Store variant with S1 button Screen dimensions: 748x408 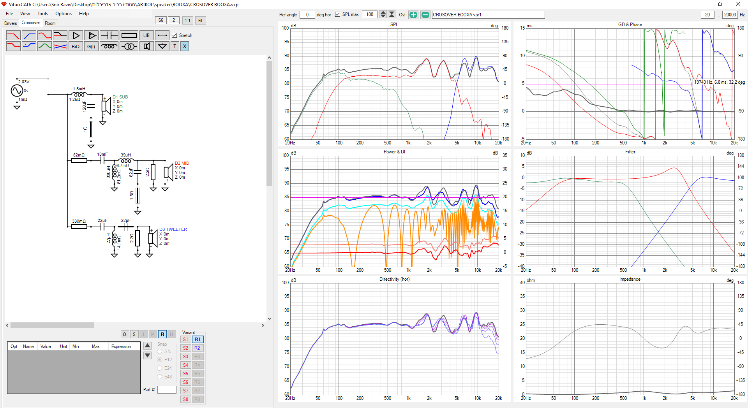point(185,339)
